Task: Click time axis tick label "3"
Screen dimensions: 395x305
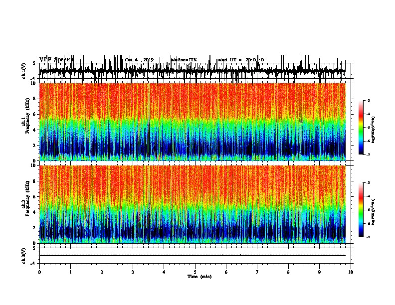Action: pos(133,272)
